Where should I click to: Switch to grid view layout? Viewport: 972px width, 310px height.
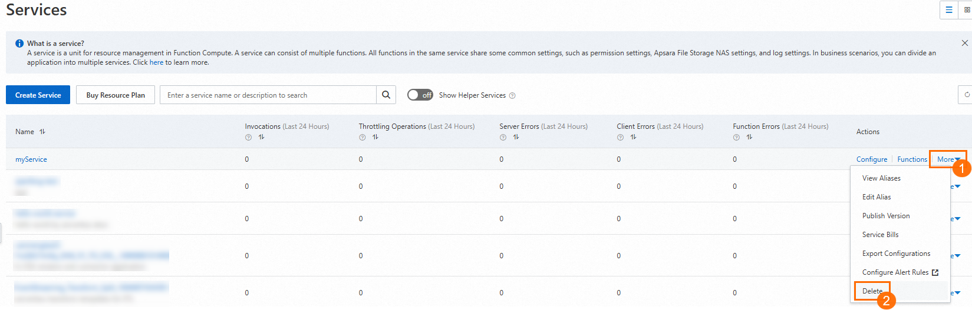coord(967,10)
